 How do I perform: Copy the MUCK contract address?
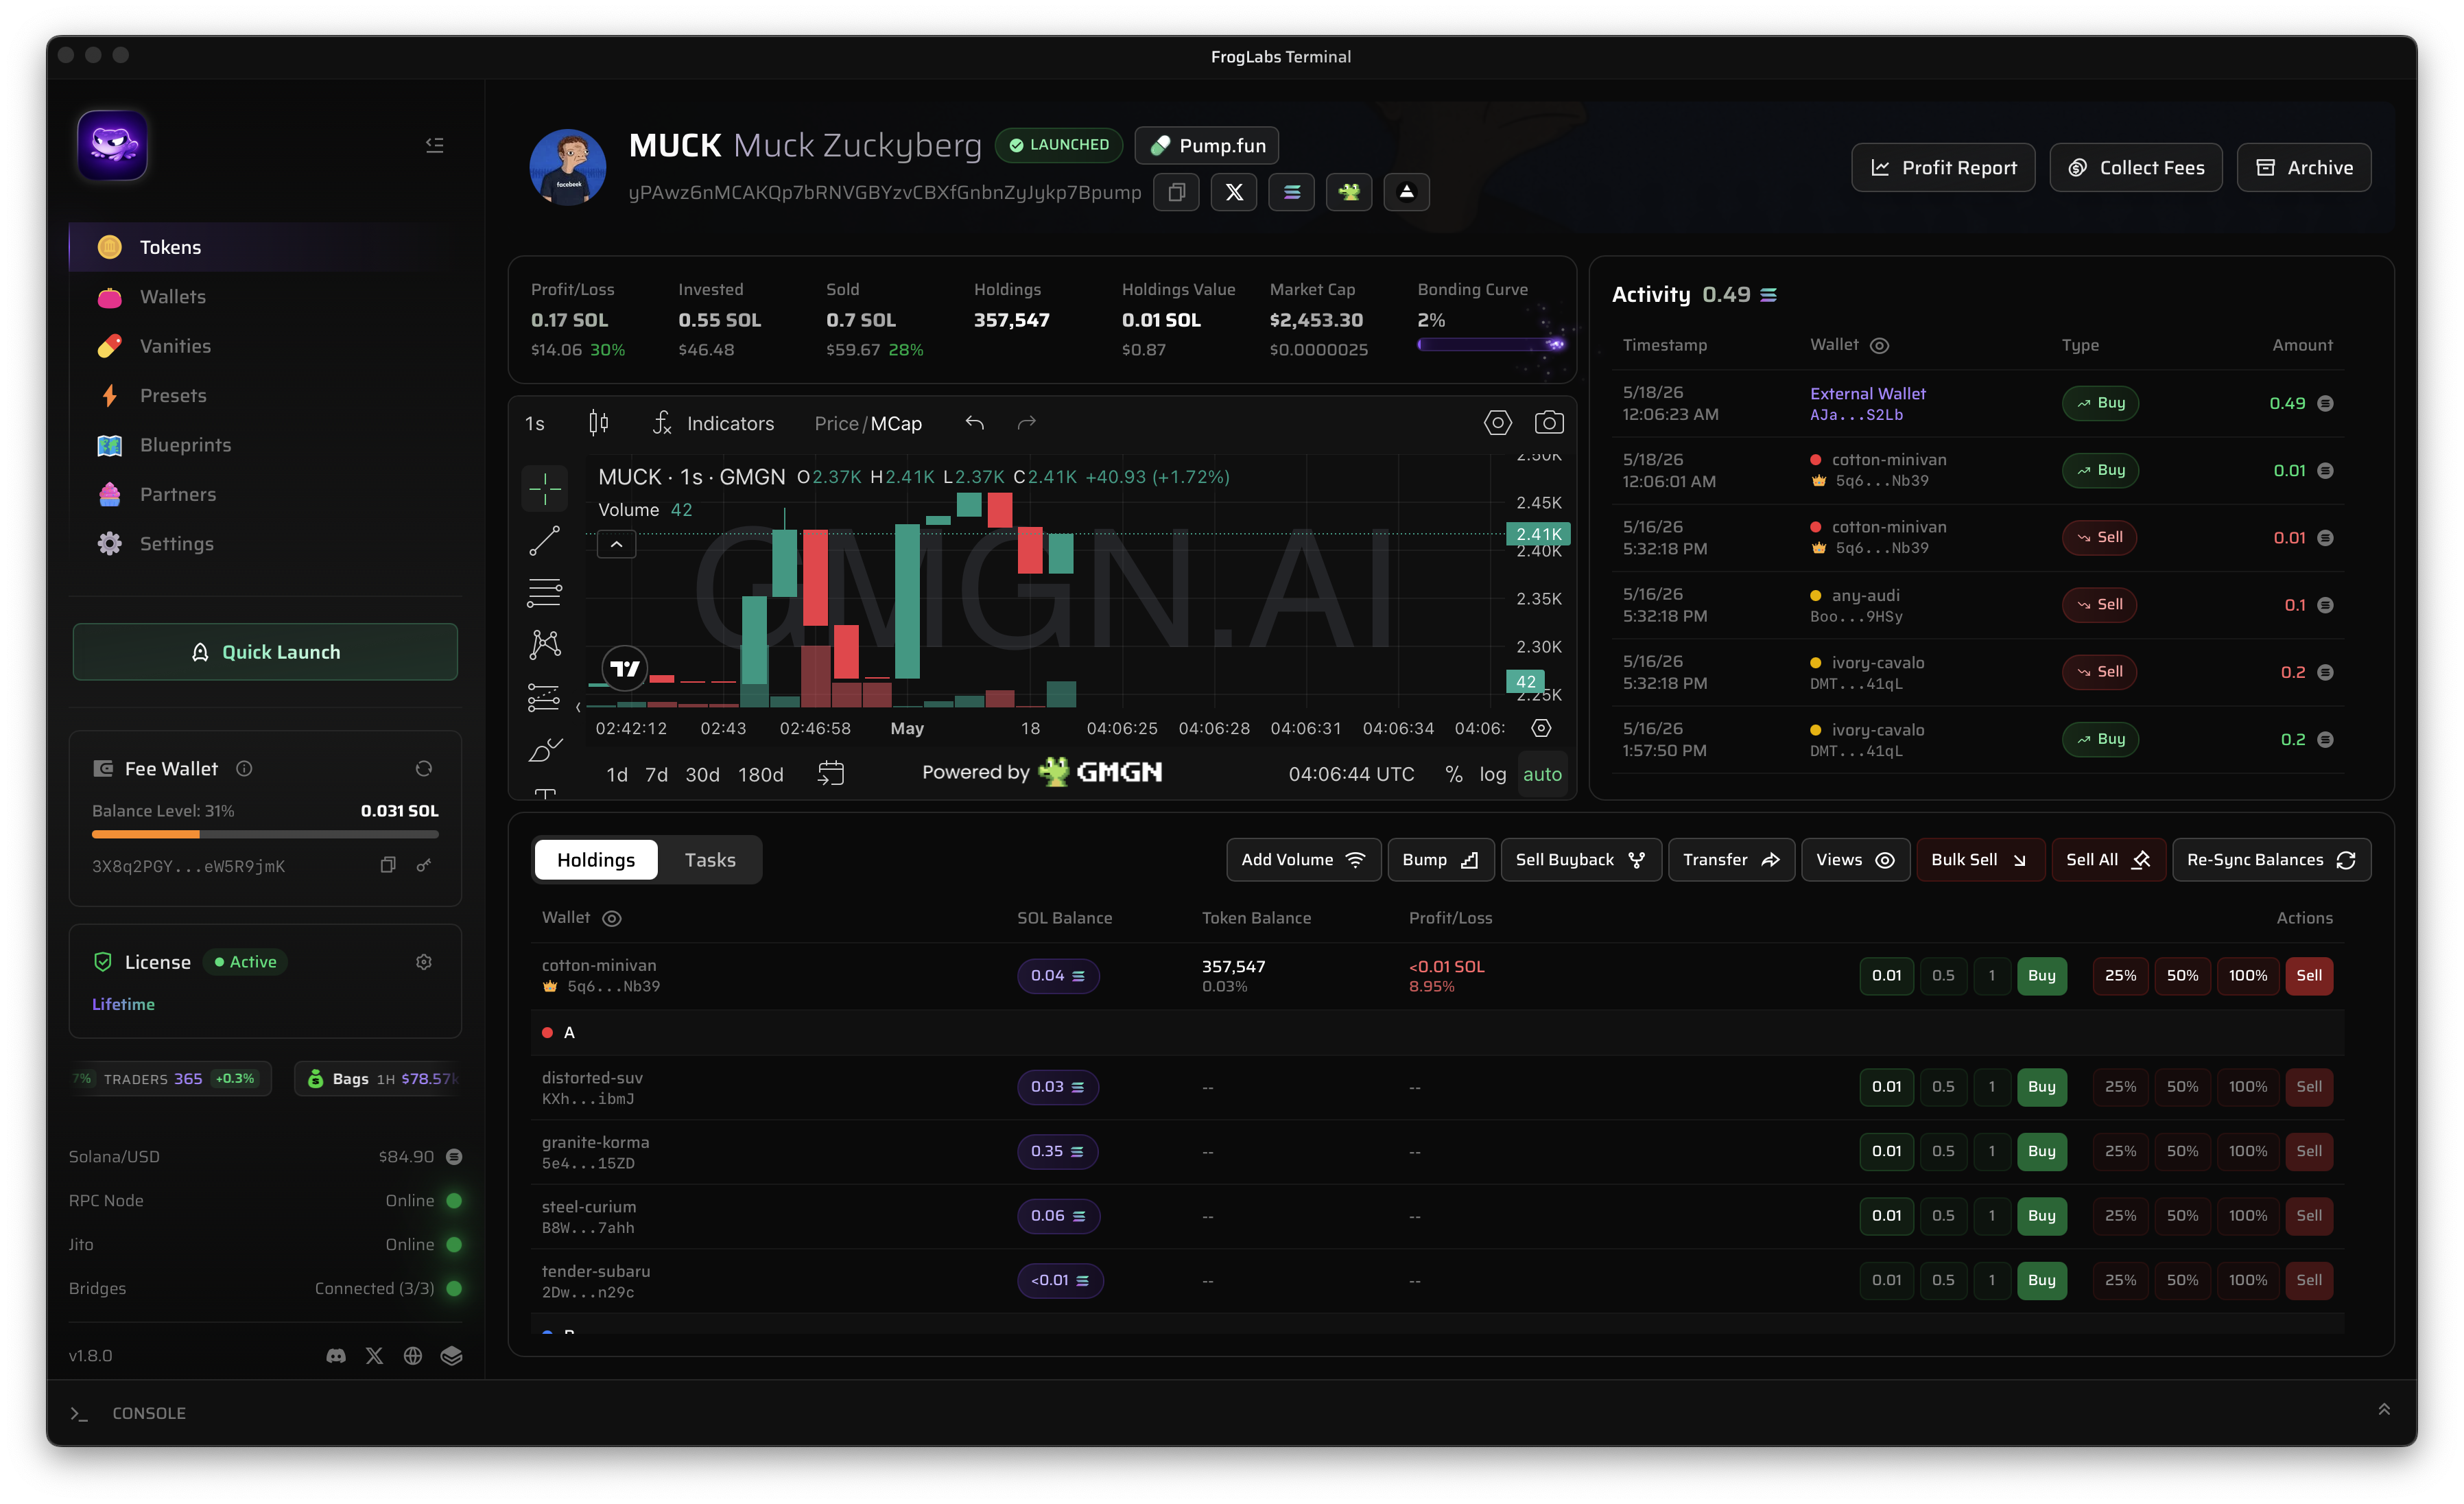[x=1176, y=192]
